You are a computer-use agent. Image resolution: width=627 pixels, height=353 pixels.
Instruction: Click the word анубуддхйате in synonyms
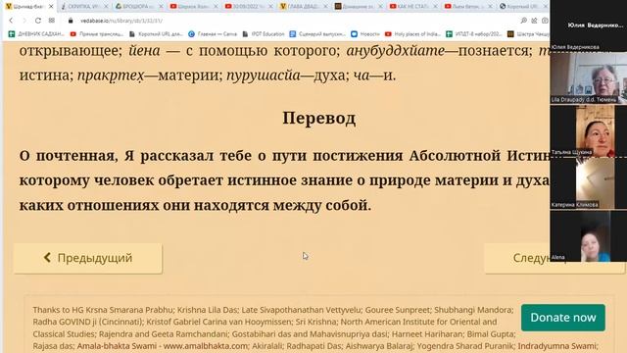pyautogui.click(x=396, y=50)
